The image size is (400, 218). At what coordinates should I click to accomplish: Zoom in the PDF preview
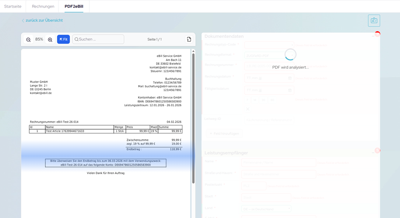pos(50,40)
